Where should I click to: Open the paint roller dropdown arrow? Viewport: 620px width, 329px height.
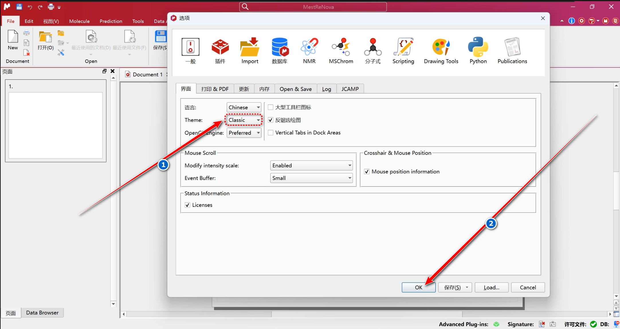tap(598, 21)
